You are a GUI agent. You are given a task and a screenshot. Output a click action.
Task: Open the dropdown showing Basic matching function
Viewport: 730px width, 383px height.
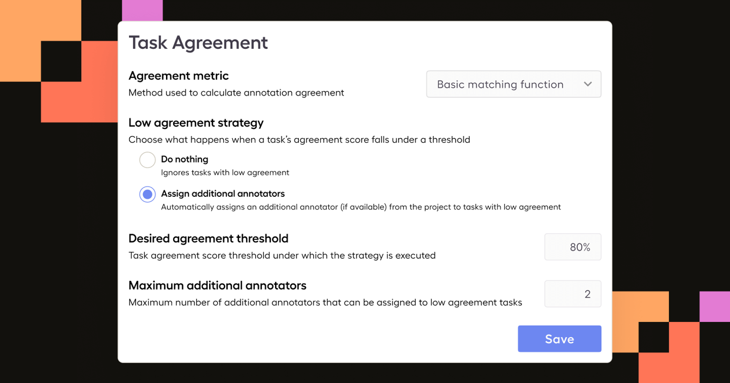point(514,84)
